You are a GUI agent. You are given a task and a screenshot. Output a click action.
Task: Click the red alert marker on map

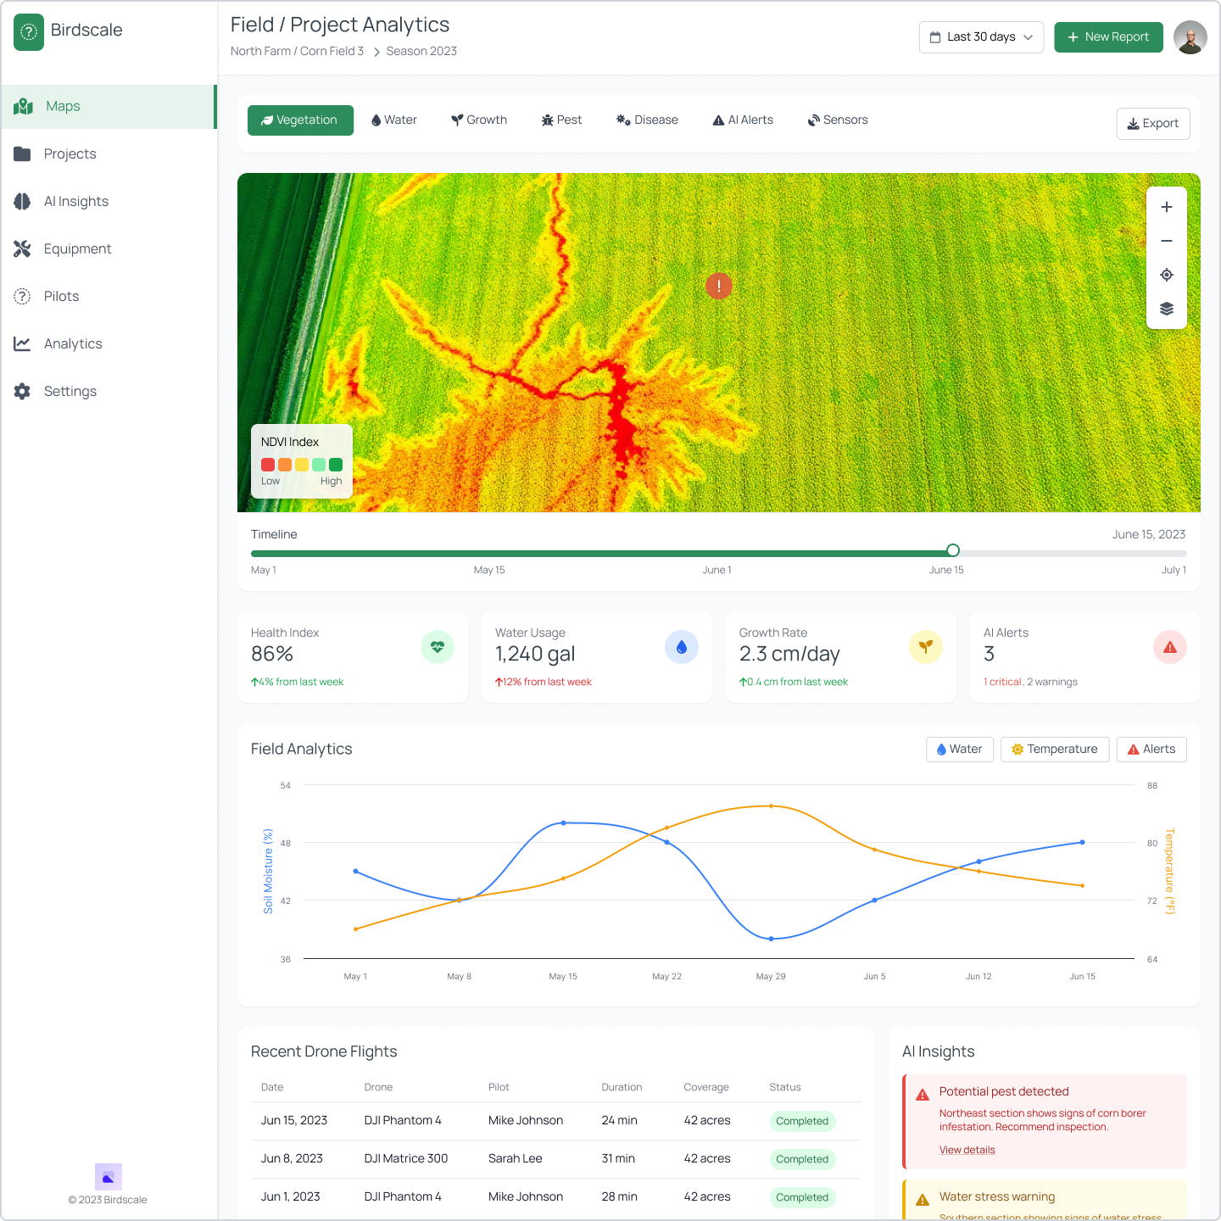719,286
